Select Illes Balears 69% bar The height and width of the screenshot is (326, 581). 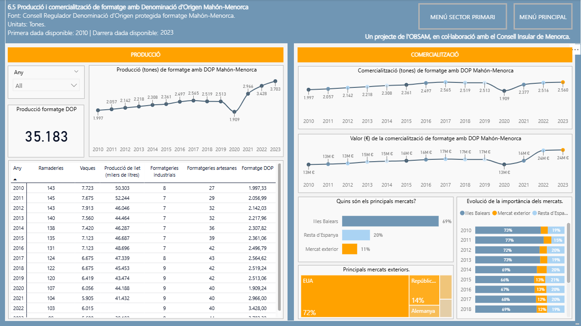[391, 221]
